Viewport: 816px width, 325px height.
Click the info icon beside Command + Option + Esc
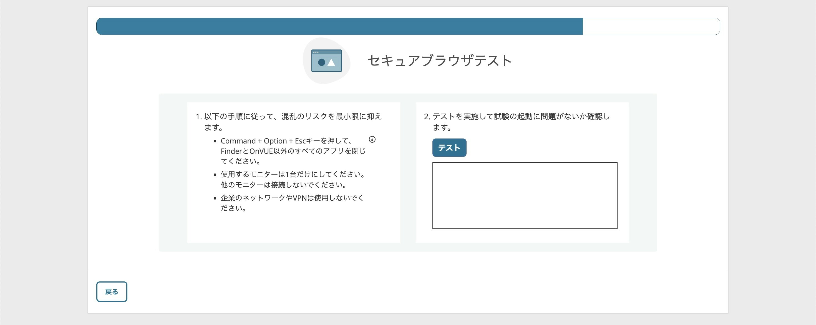tap(372, 139)
